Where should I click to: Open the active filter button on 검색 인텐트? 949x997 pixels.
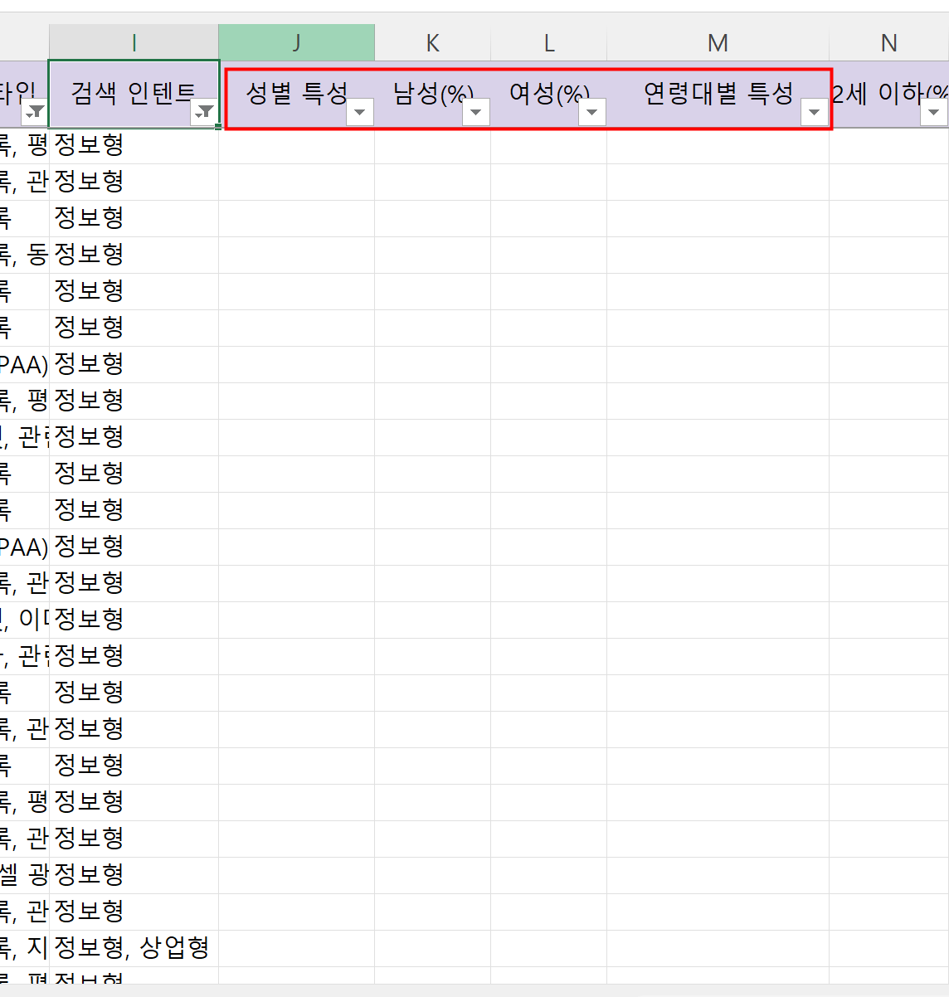pos(203,112)
